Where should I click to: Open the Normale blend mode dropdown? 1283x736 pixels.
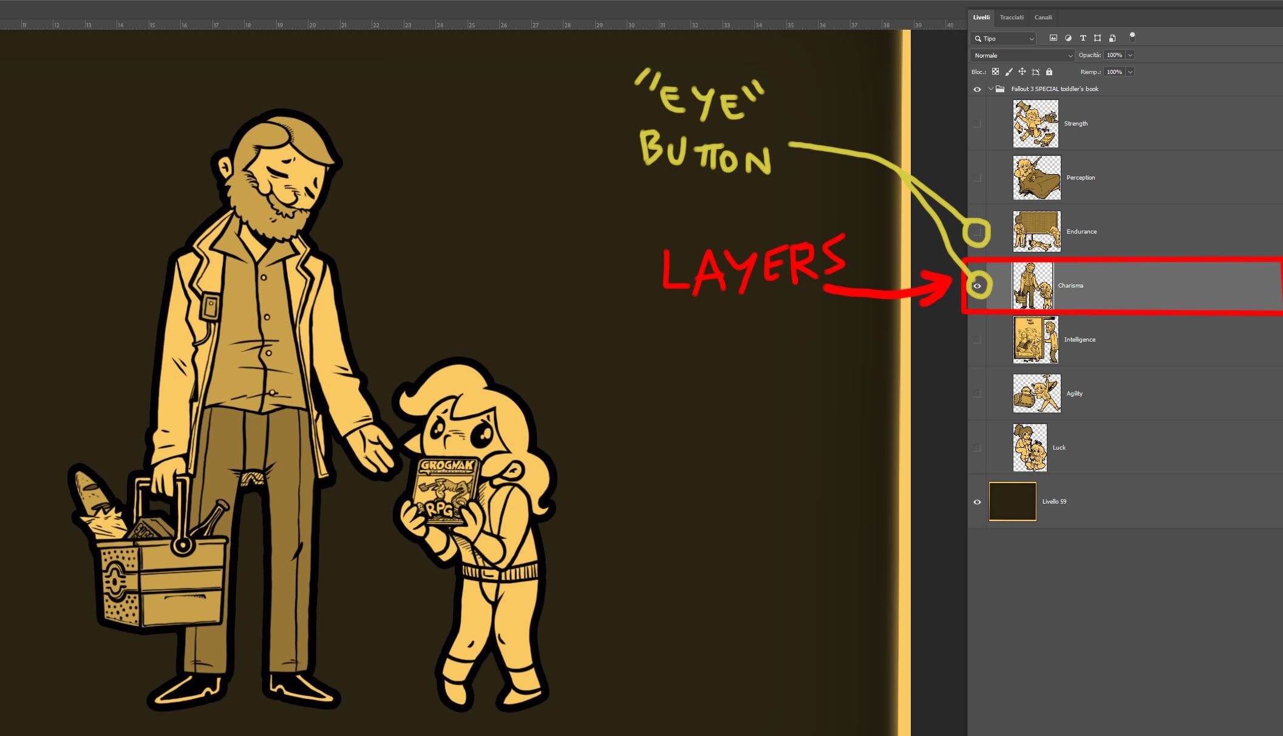coord(1023,55)
